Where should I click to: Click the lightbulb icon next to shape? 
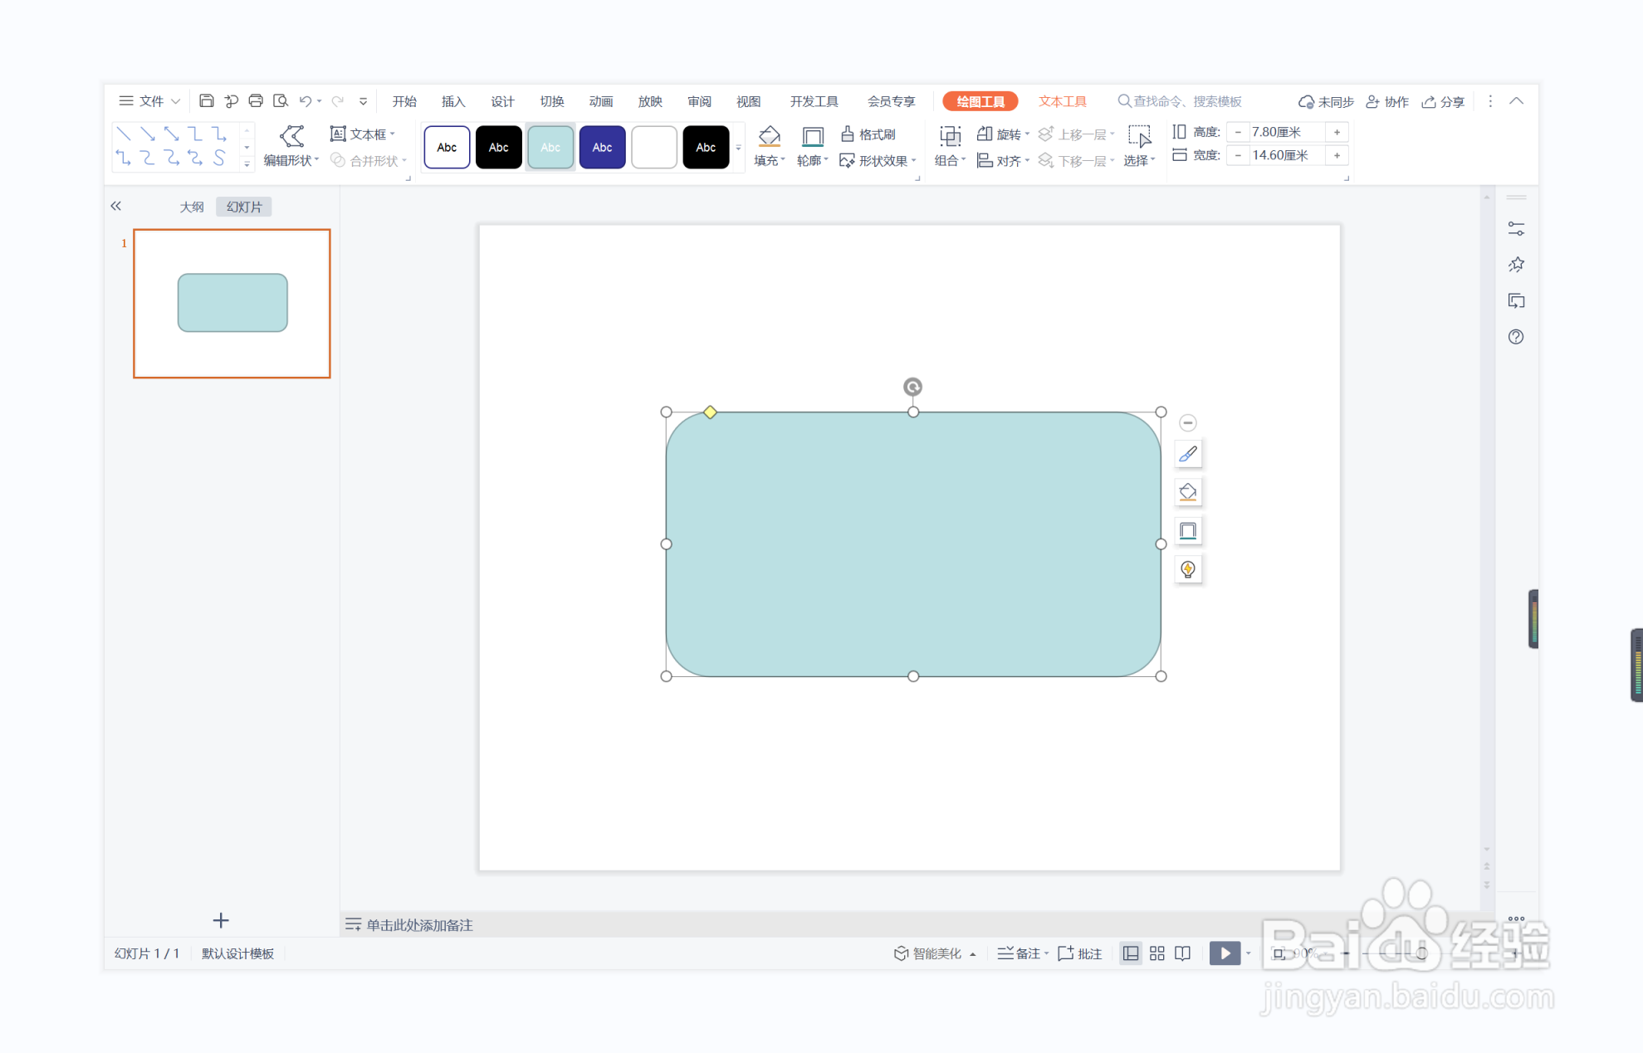click(x=1188, y=569)
